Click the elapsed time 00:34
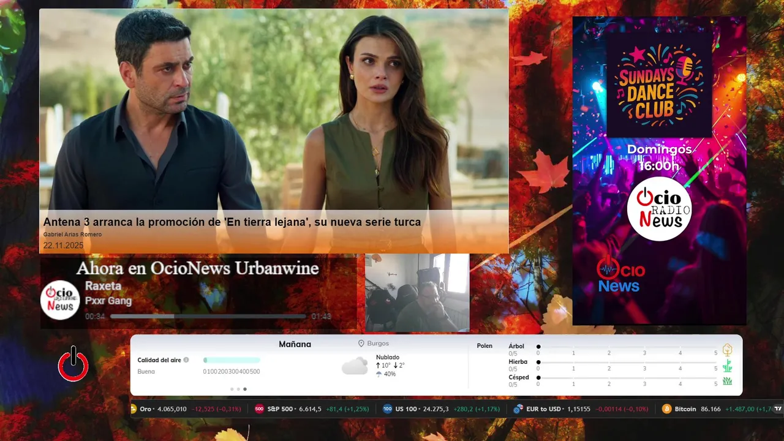The width and height of the screenshot is (784, 441). 95,317
